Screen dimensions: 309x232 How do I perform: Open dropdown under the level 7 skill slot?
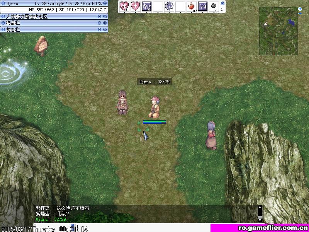coord(169,12)
